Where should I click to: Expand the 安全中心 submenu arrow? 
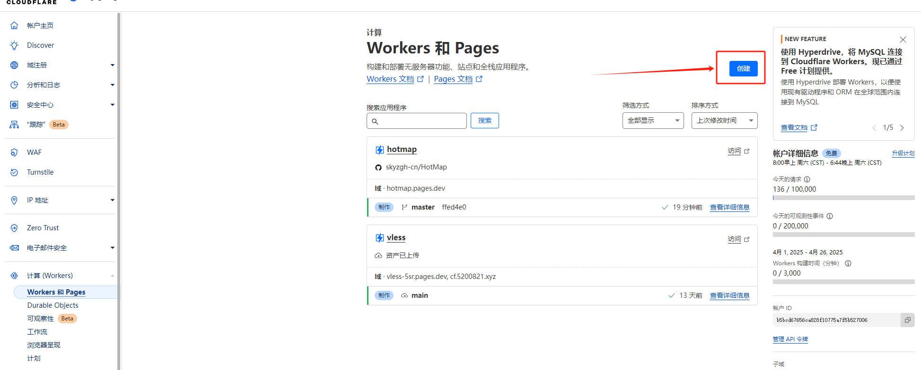(113, 105)
